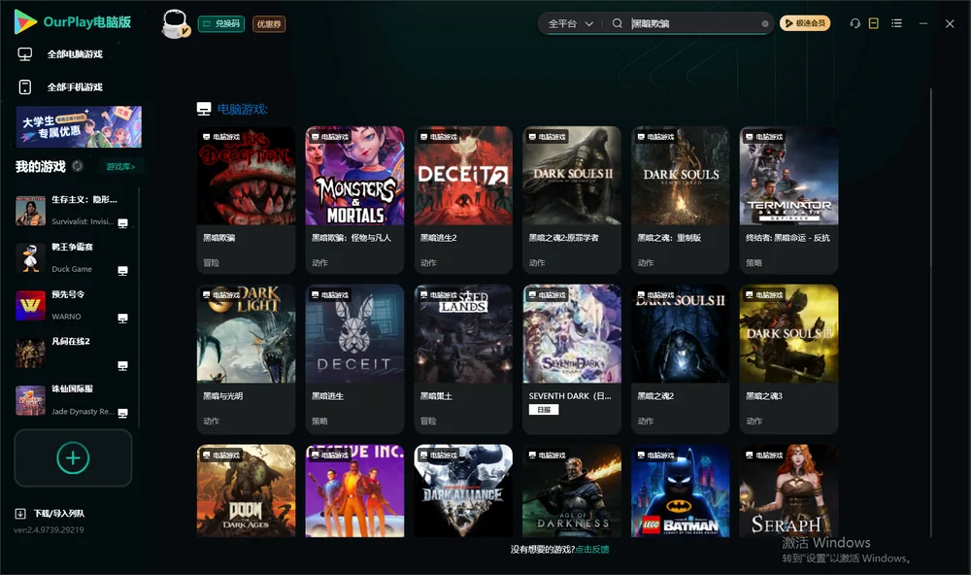Click the 极速会员 membership button
This screenshot has height=575, width=971.
pyautogui.click(x=805, y=23)
